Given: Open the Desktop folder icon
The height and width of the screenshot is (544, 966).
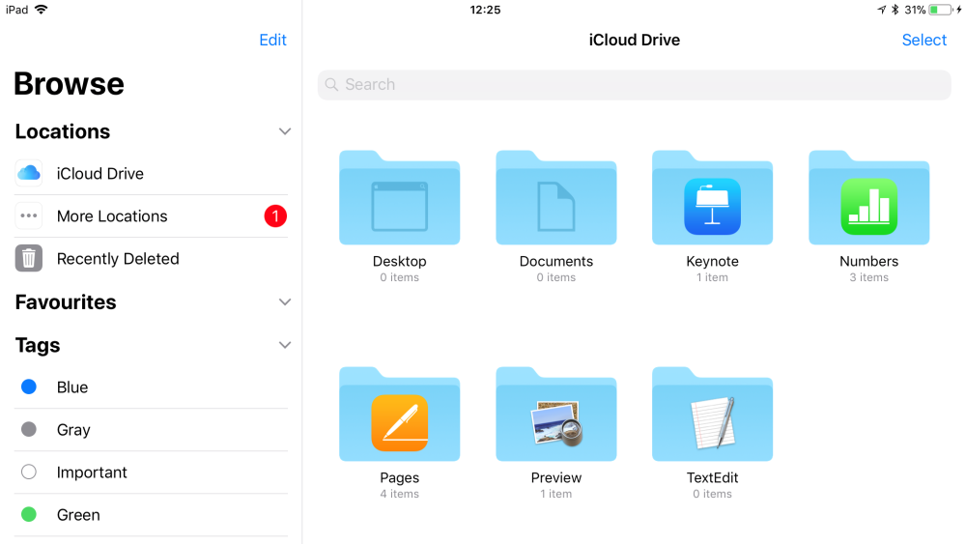Looking at the screenshot, I should click(399, 197).
